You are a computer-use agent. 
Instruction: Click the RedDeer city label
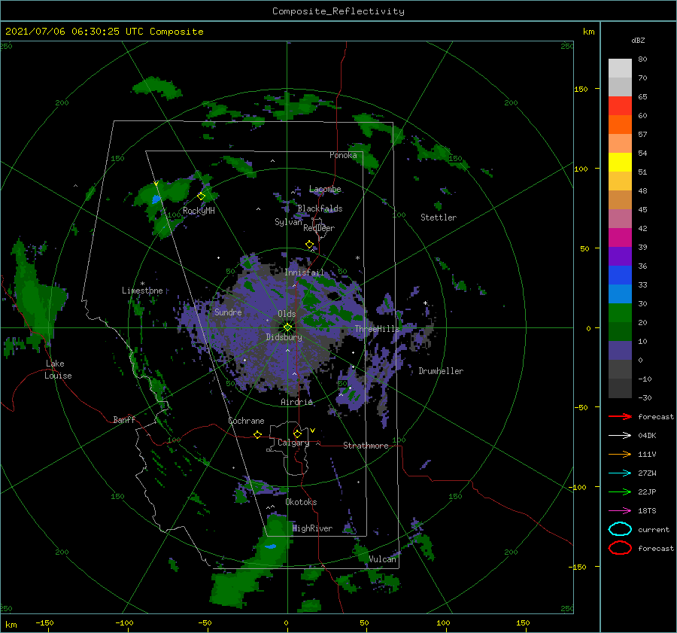pyautogui.click(x=319, y=228)
